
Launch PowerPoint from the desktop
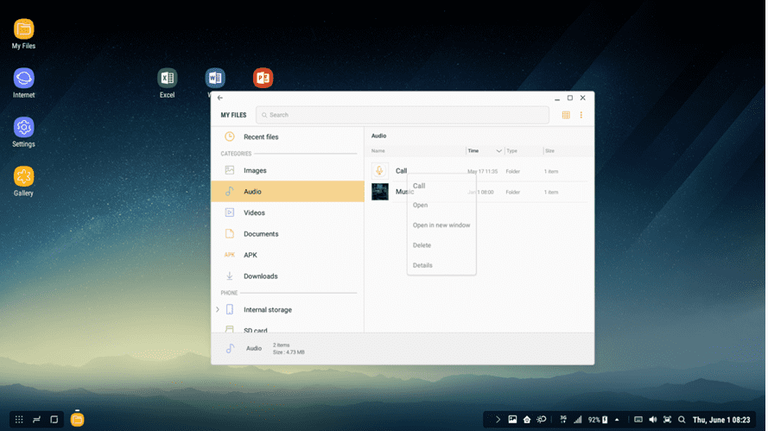(263, 78)
